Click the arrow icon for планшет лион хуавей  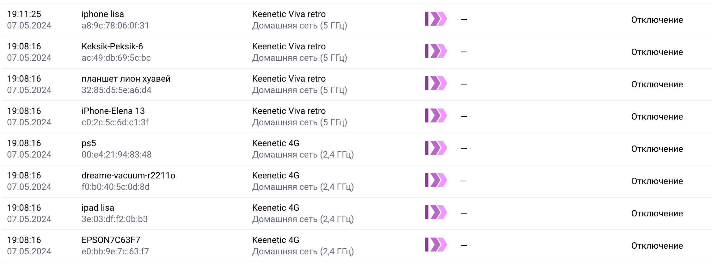click(x=436, y=84)
